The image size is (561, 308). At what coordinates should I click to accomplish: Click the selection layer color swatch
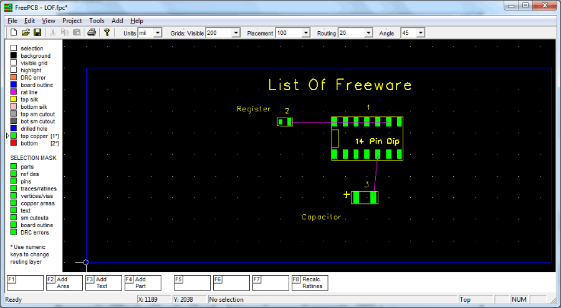pos(14,48)
